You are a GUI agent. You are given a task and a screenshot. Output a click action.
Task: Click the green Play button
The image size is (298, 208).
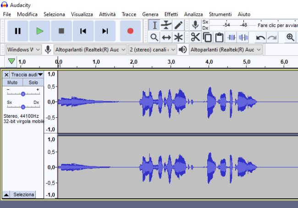pyautogui.click(x=40, y=31)
